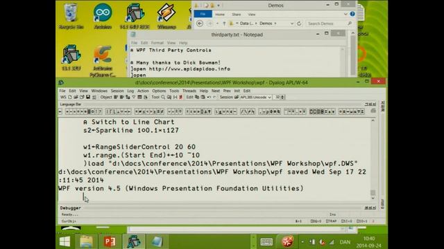Switch to Home tab in Demos window
This screenshot has height=249, width=444.
(x=220, y=15)
